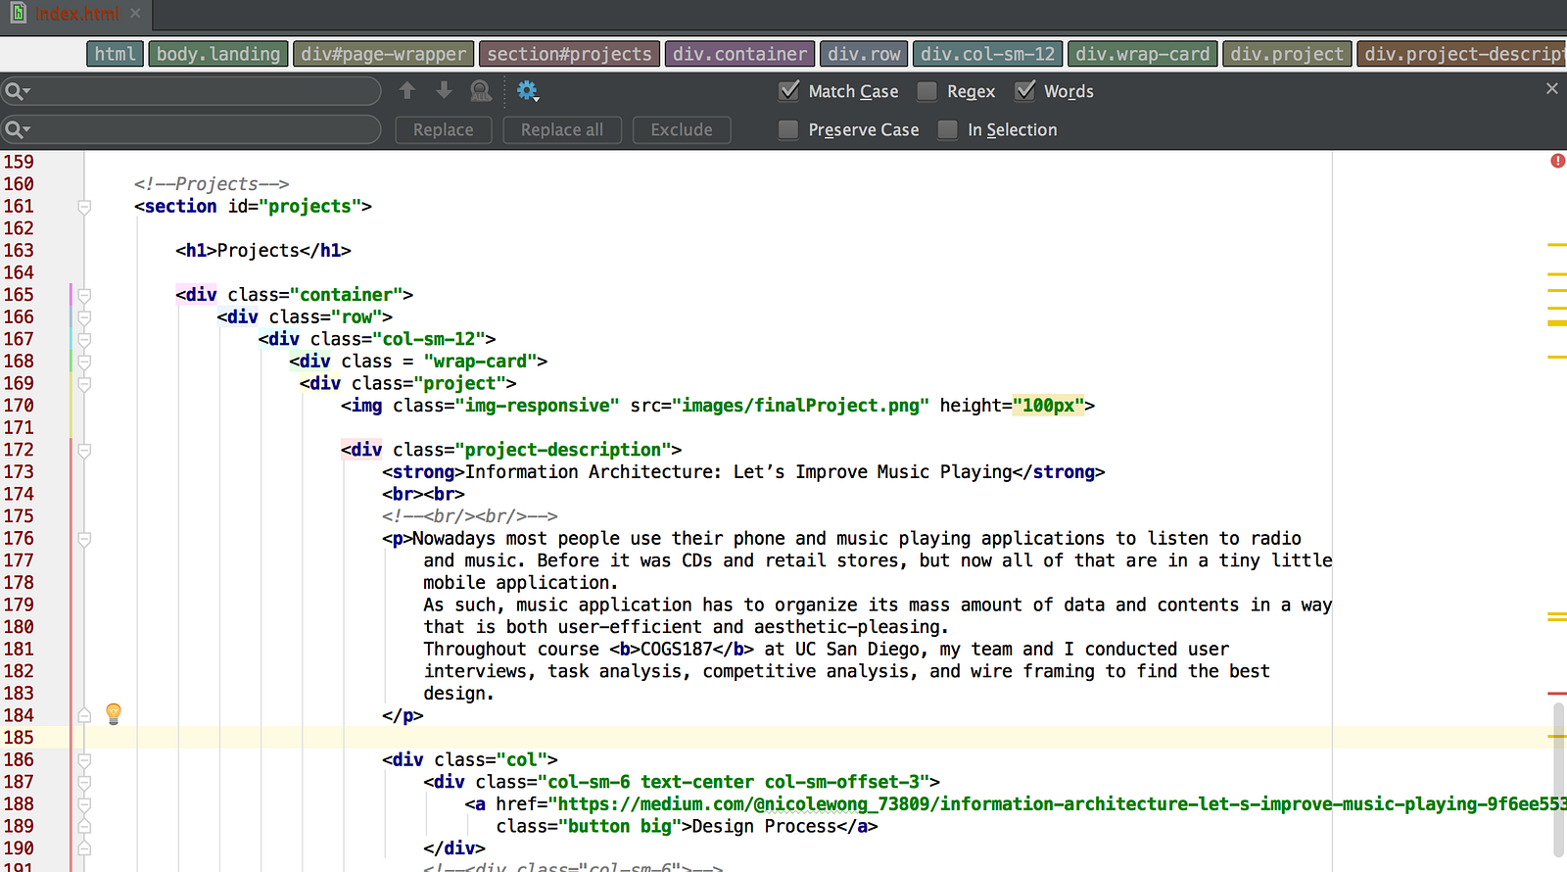Collapse the paragraph block at line 176

(x=84, y=539)
